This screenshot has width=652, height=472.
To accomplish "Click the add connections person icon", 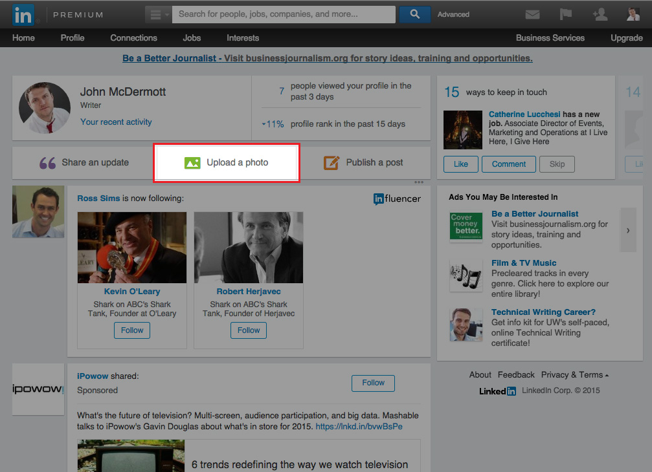I will tap(600, 14).
